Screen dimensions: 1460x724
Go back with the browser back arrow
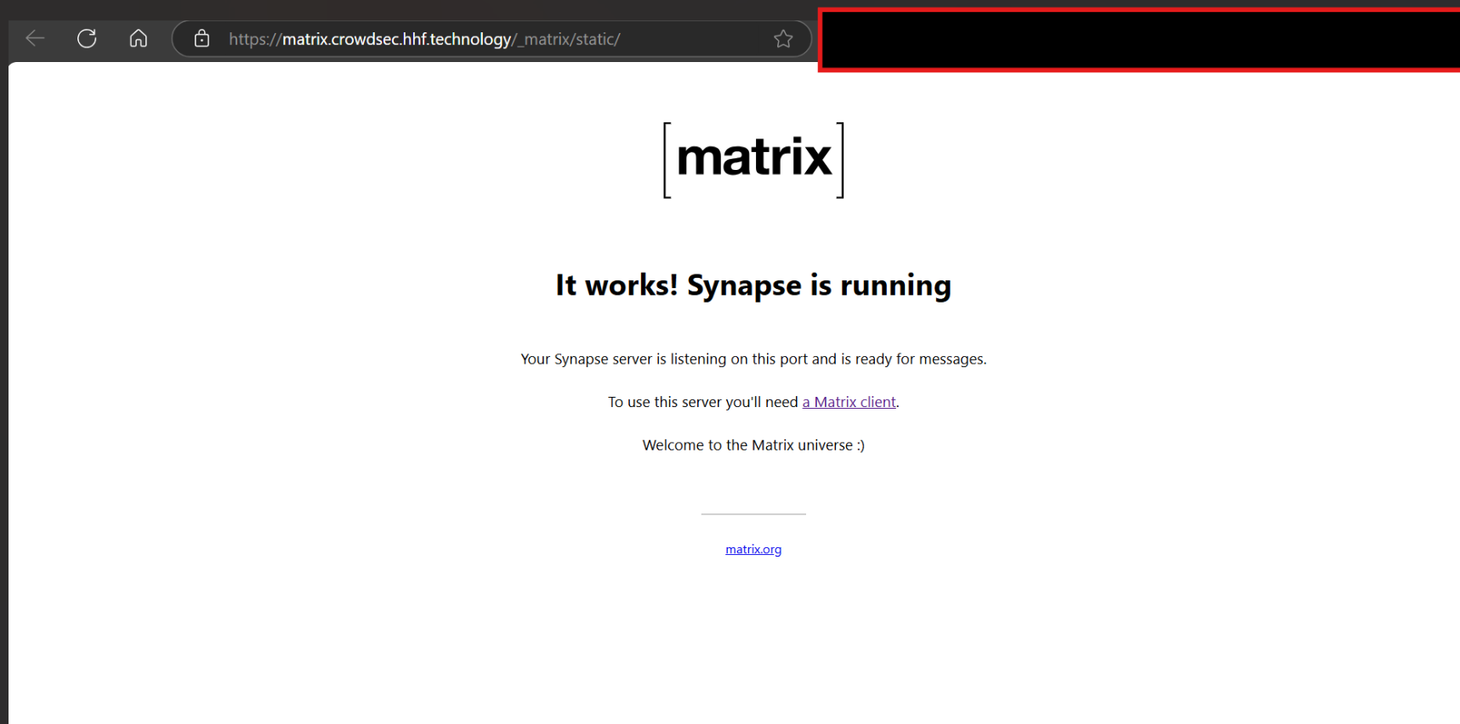coord(35,38)
